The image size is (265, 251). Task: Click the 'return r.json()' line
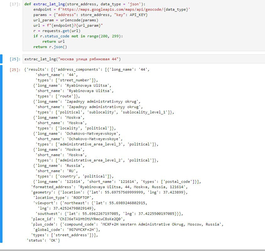tap(50, 47)
